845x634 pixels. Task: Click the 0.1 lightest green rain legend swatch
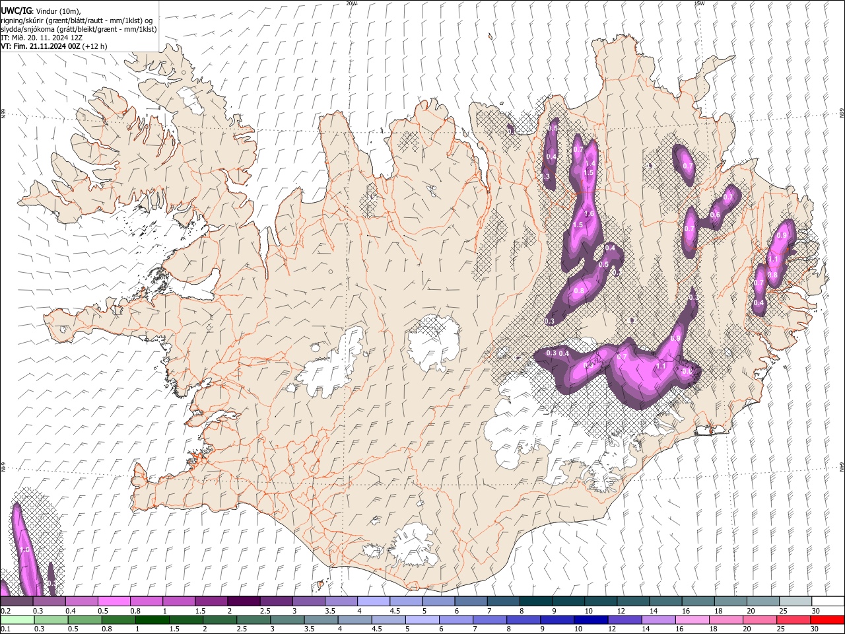coord(17,620)
